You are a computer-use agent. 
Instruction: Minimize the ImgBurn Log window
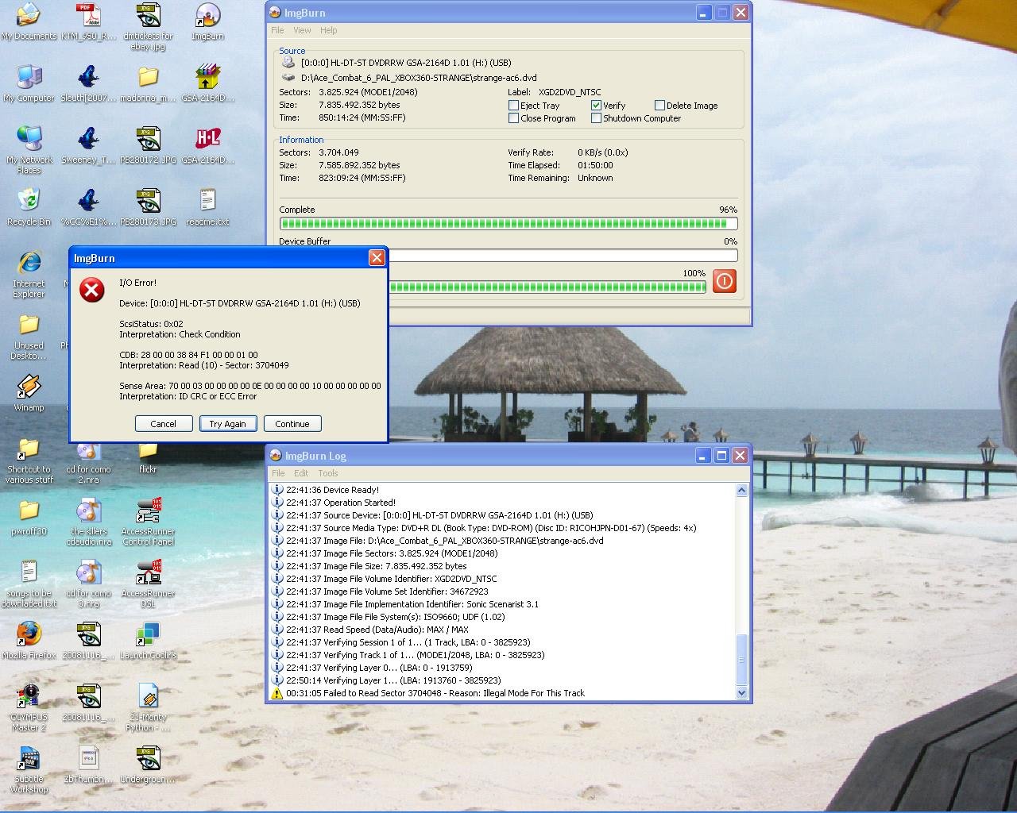pyautogui.click(x=703, y=455)
